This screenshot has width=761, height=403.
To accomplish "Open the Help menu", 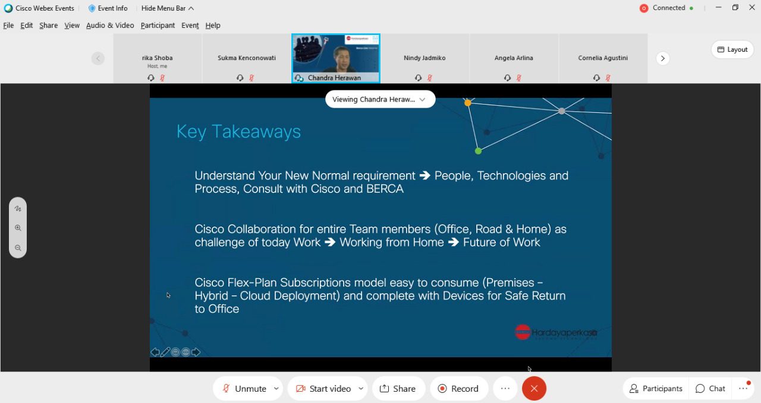I will [x=213, y=26].
